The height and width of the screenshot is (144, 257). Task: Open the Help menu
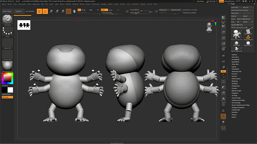(x=155, y=4)
